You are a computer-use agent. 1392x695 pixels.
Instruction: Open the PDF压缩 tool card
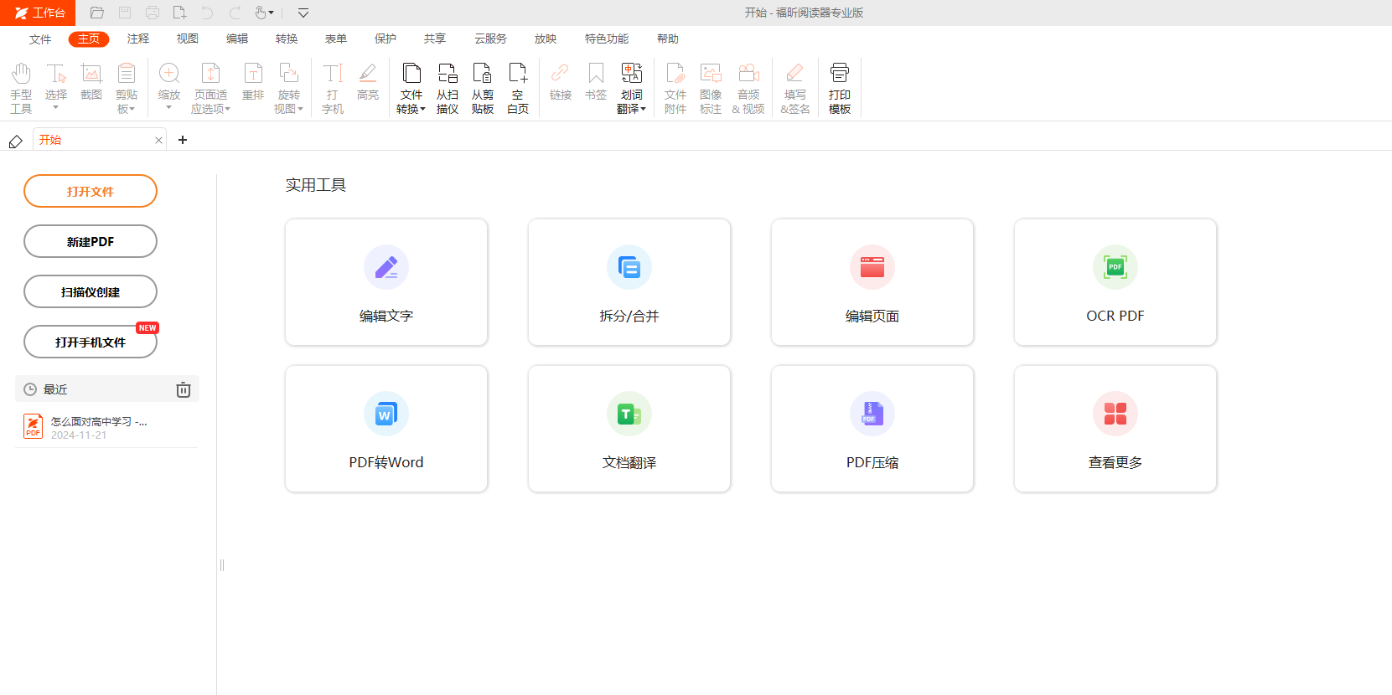point(872,429)
